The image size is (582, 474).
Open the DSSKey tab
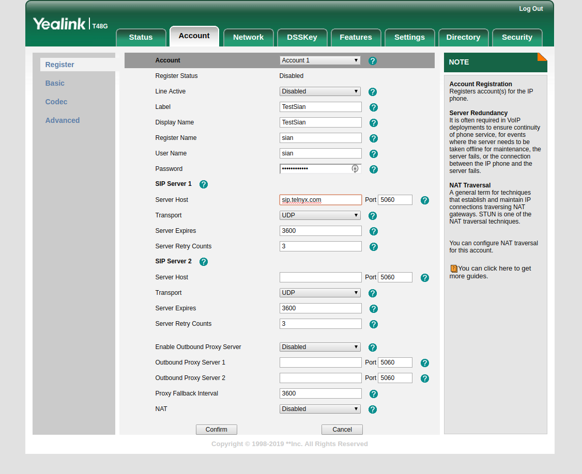[302, 38]
